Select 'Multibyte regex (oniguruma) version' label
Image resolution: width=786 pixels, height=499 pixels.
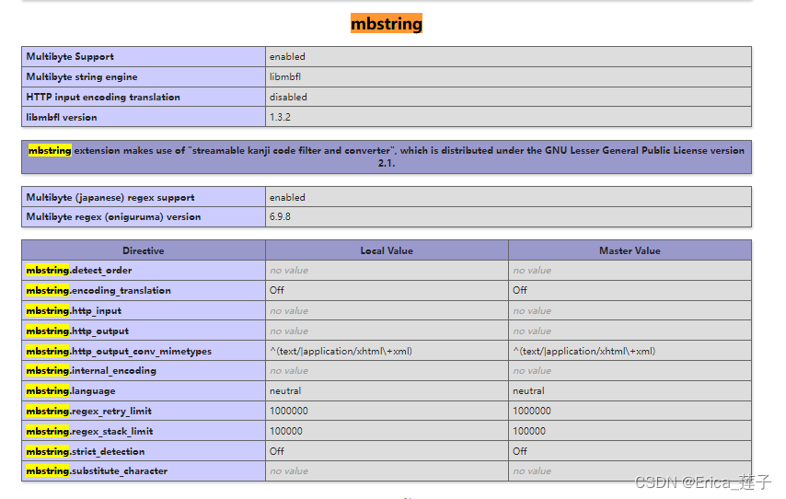click(x=113, y=216)
